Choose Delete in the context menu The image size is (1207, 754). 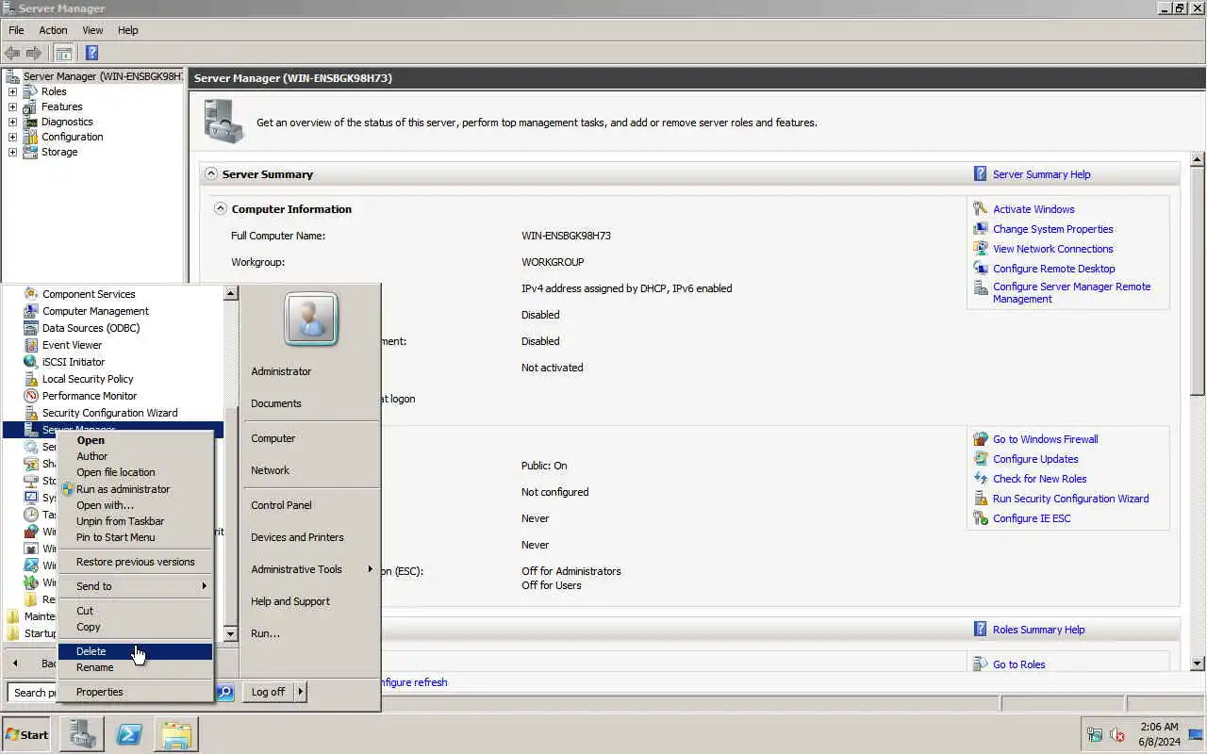click(135, 651)
